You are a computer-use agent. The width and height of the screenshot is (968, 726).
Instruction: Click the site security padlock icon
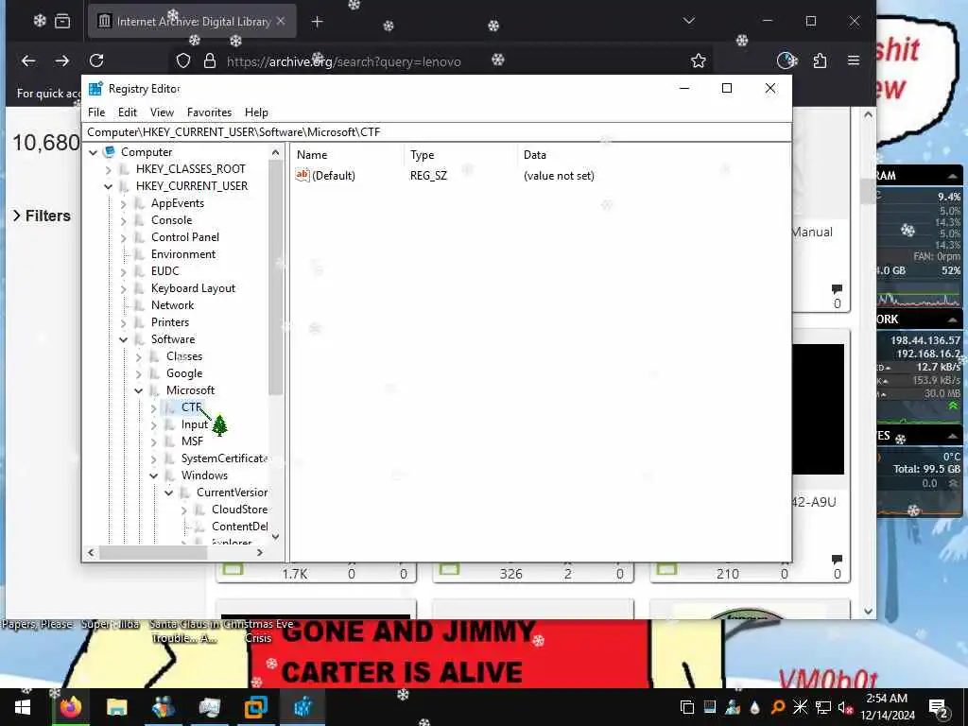click(210, 61)
